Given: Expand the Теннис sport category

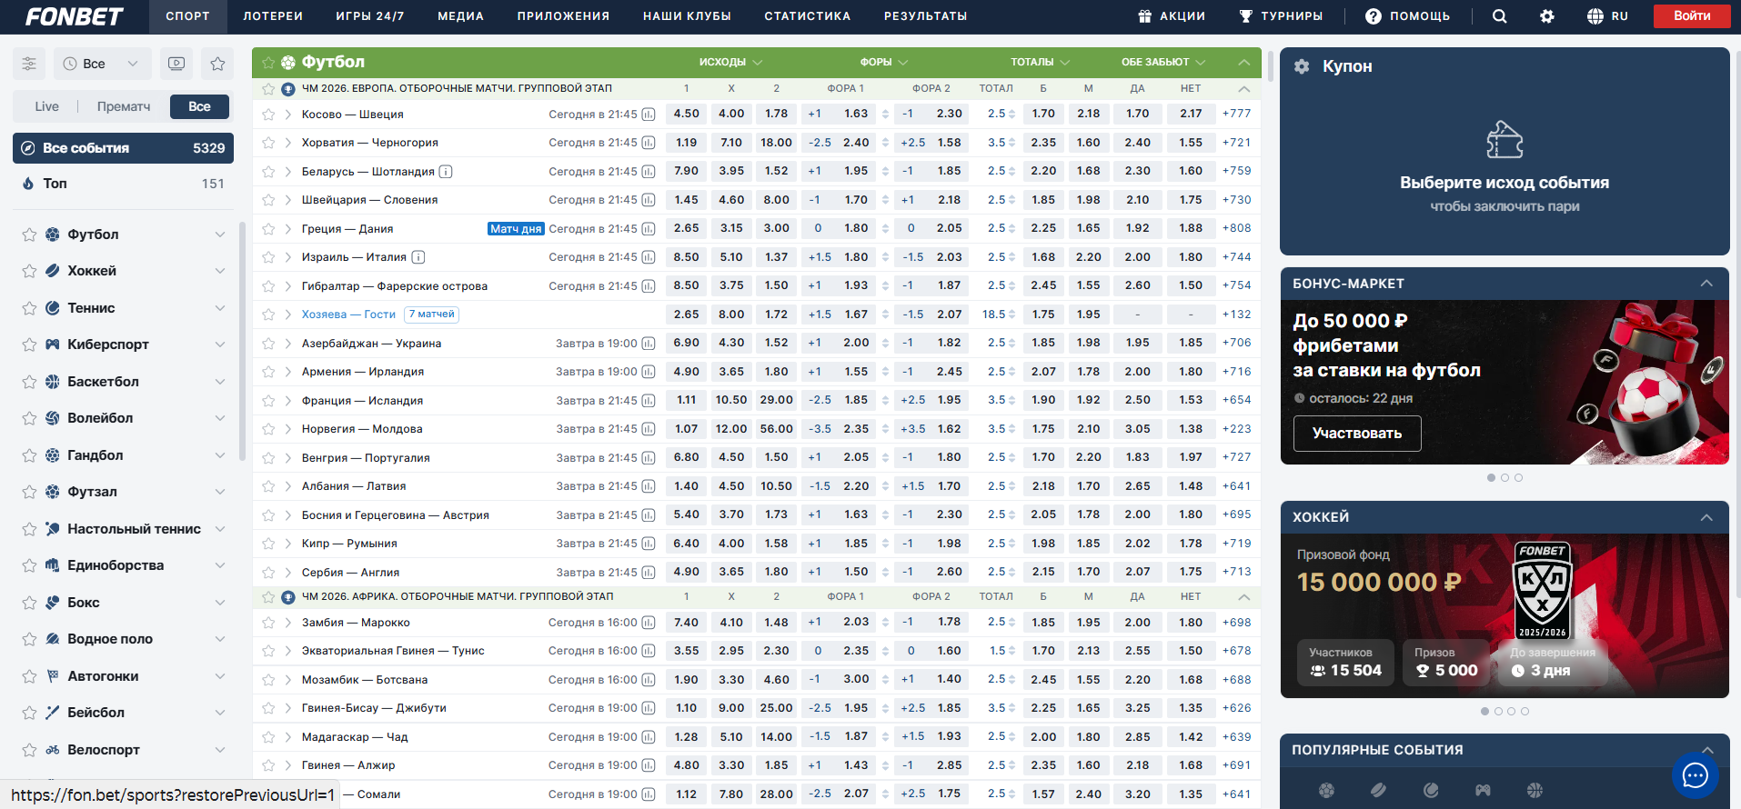Looking at the screenshot, I should (x=219, y=308).
